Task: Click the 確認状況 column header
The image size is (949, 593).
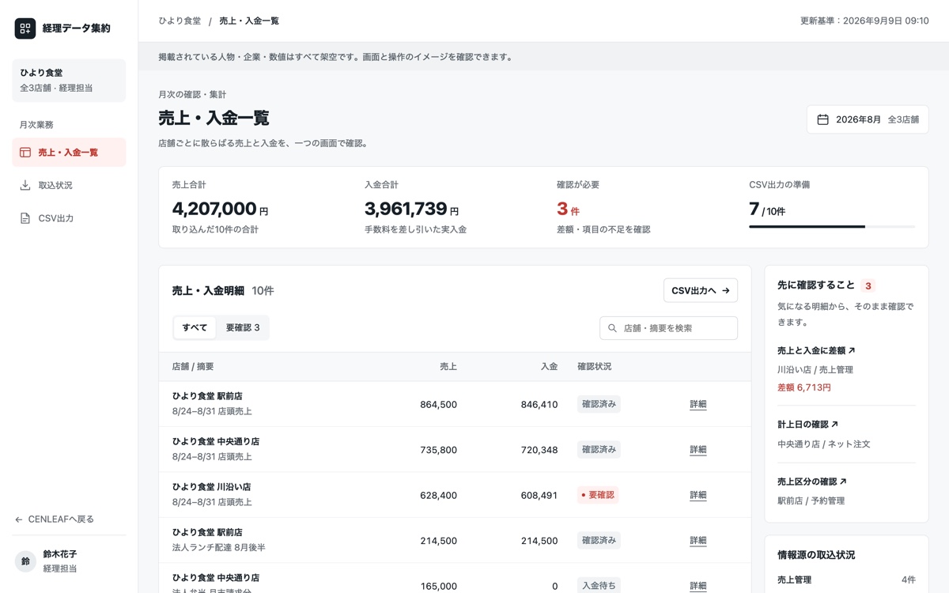Action: [595, 367]
